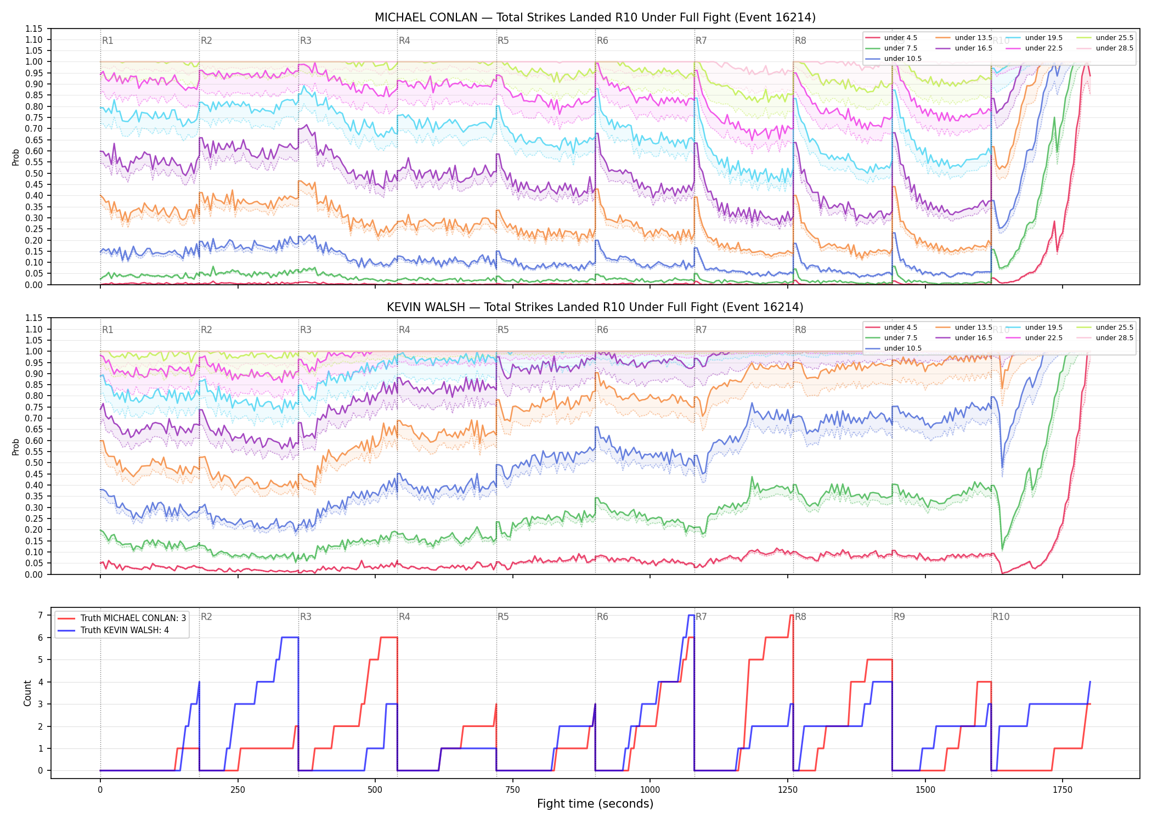Click R2 round marker in Walsh chart
The height and width of the screenshot is (823, 1152).
(206, 330)
